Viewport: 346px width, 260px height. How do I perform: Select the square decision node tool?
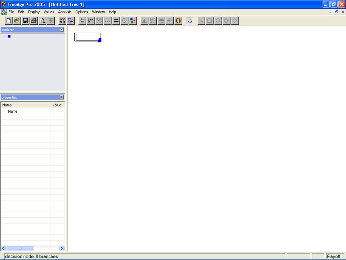coord(209,21)
